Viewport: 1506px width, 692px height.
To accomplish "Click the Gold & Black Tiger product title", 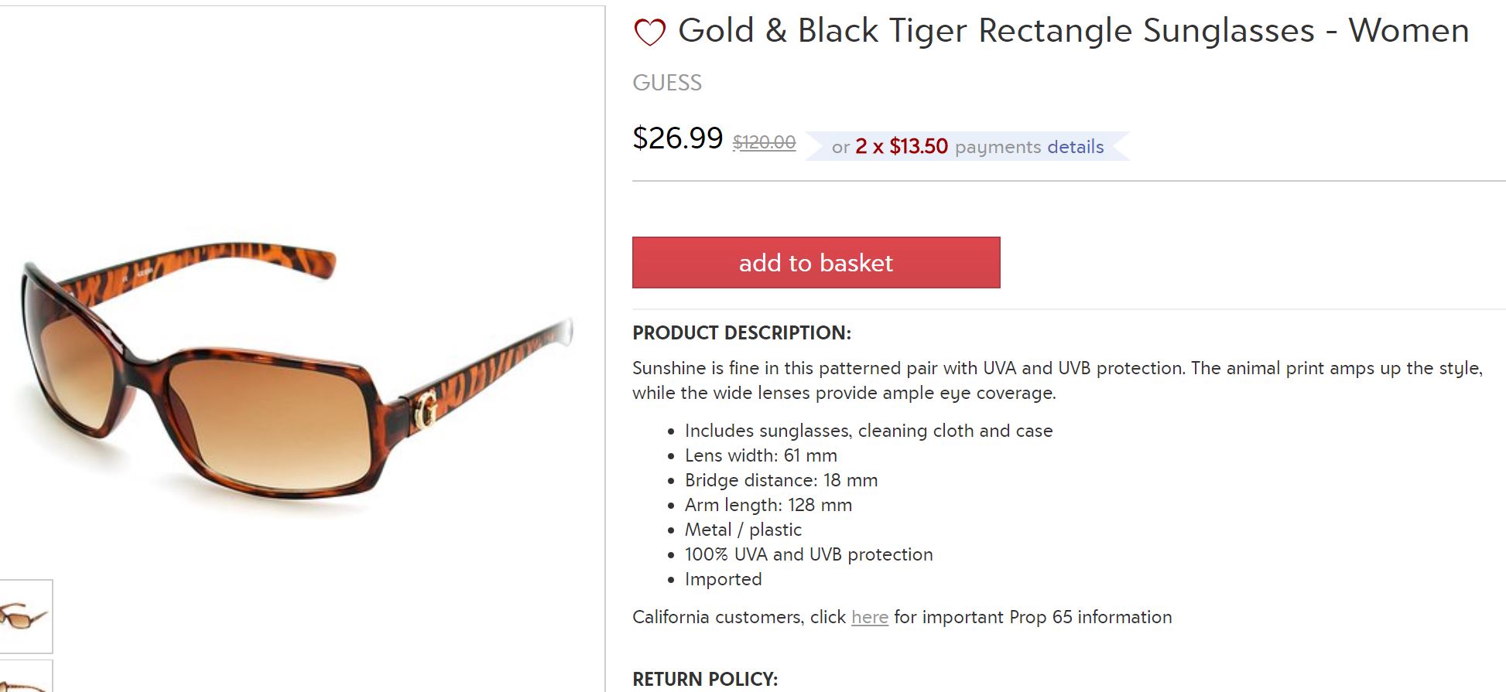I will click(x=1073, y=31).
